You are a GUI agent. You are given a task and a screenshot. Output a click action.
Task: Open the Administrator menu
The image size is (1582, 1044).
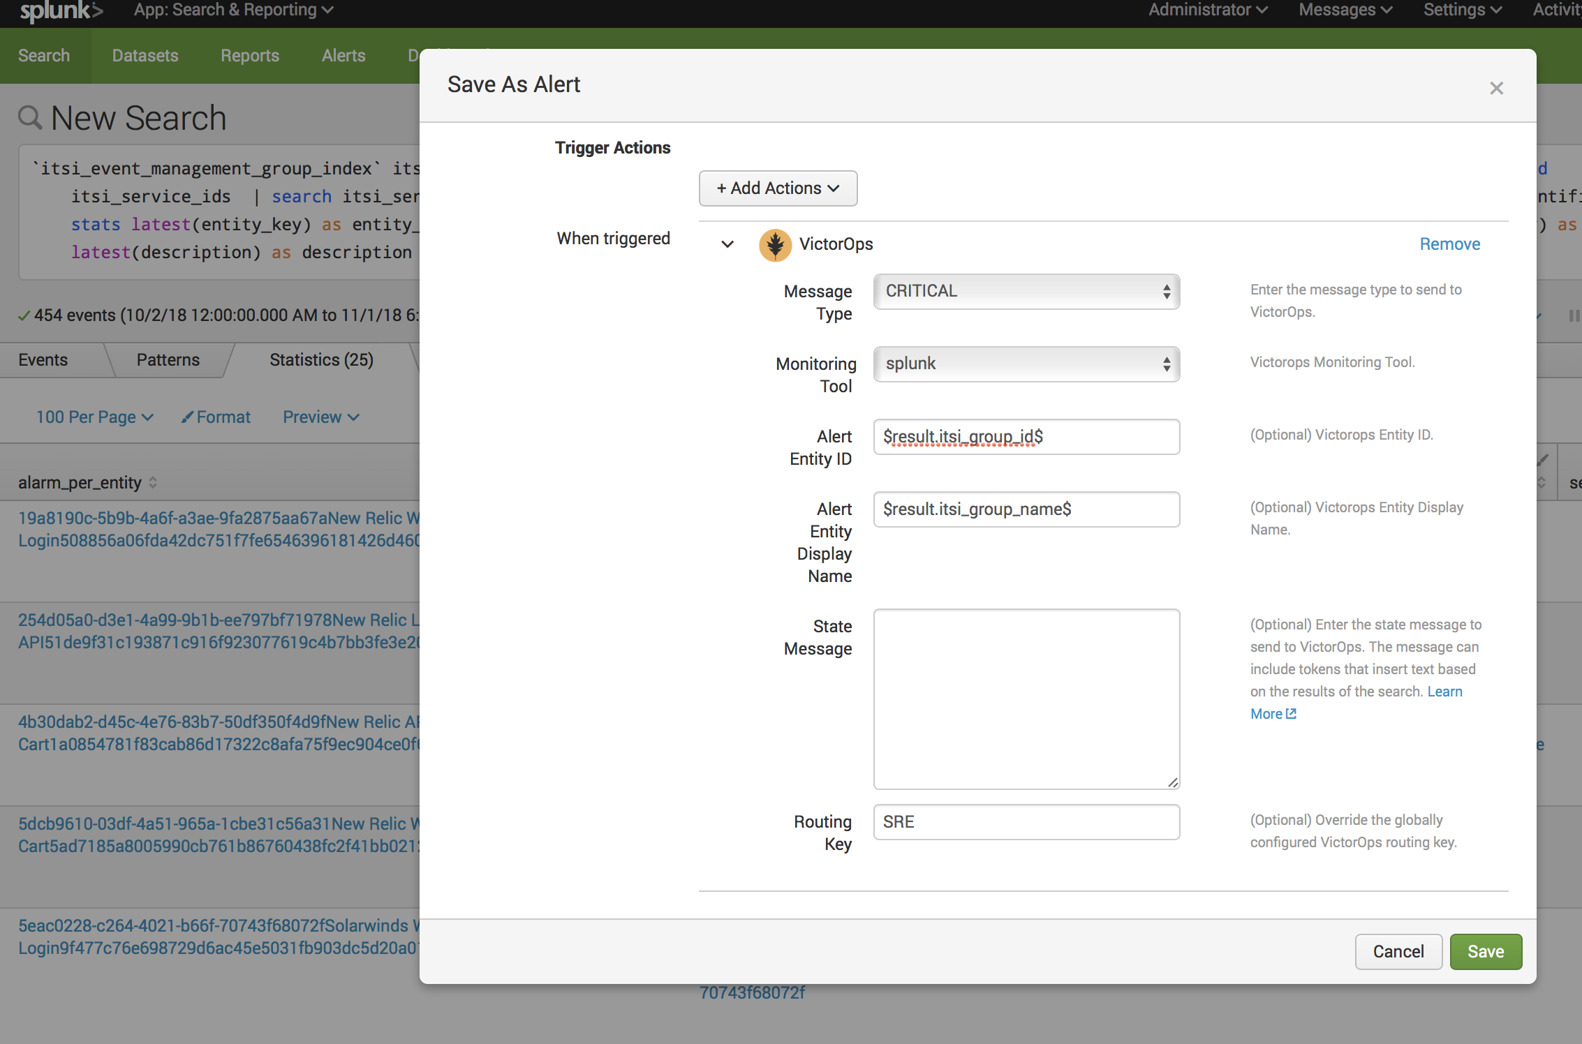click(x=1208, y=10)
